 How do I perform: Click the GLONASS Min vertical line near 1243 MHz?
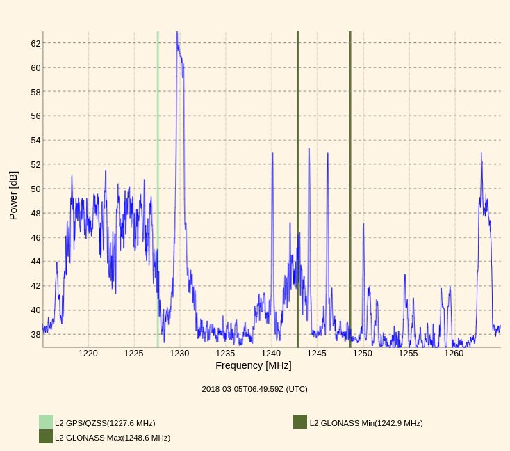pos(298,139)
